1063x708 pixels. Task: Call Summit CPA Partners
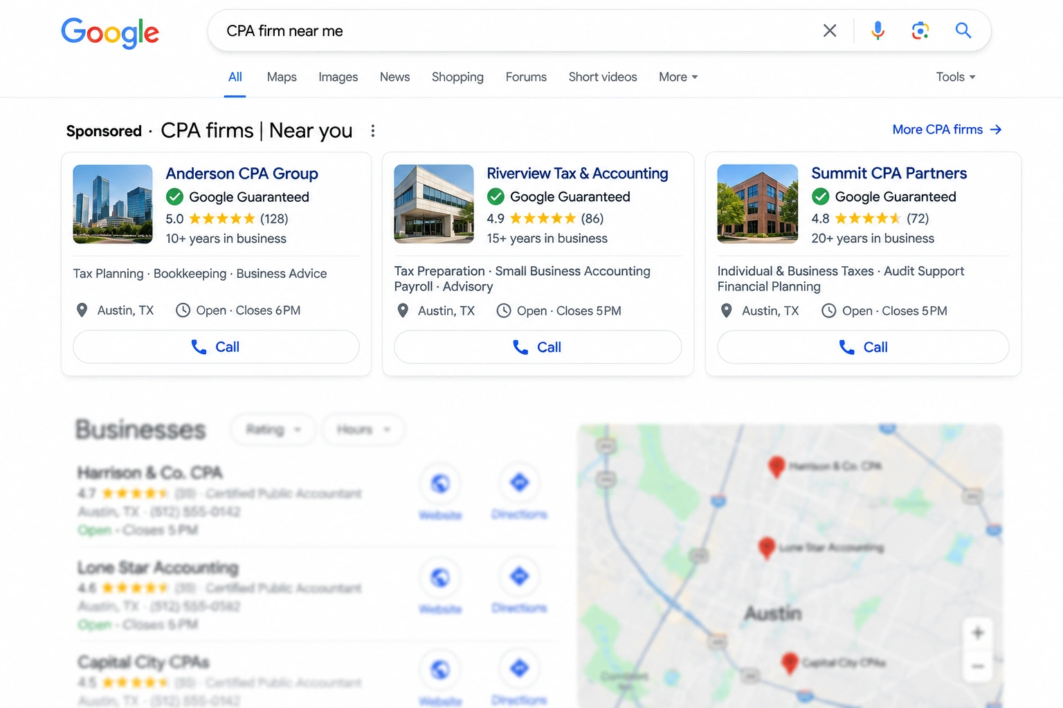[863, 347]
